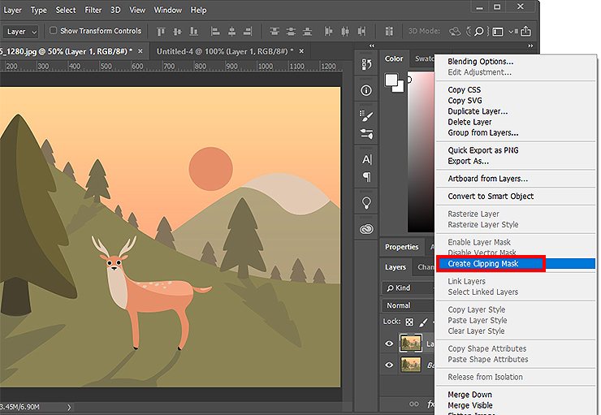Open the Type menu

coord(39,11)
